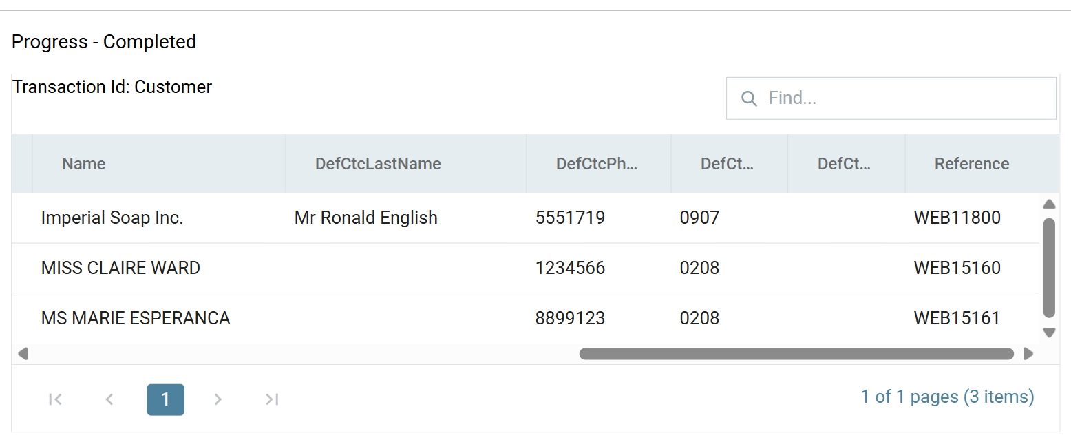The width and height of the screenshot is (1071, 442).
Task: Go to first page pager icon
Action: pos(56,399)
